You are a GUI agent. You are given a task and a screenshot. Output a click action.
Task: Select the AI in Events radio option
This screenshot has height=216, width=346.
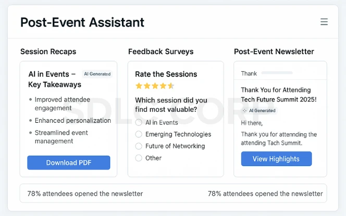tap(139, 122)
